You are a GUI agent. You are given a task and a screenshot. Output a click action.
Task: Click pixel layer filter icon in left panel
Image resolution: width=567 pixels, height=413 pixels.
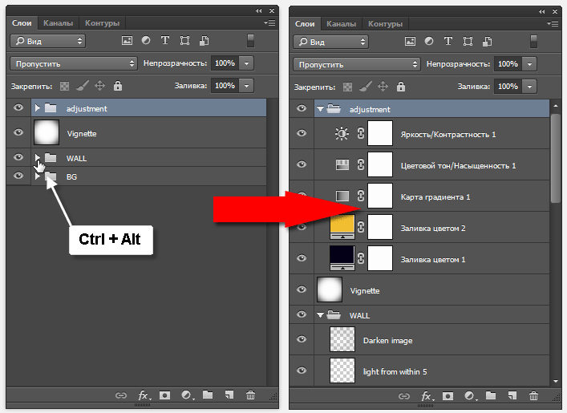pos(127,41)
